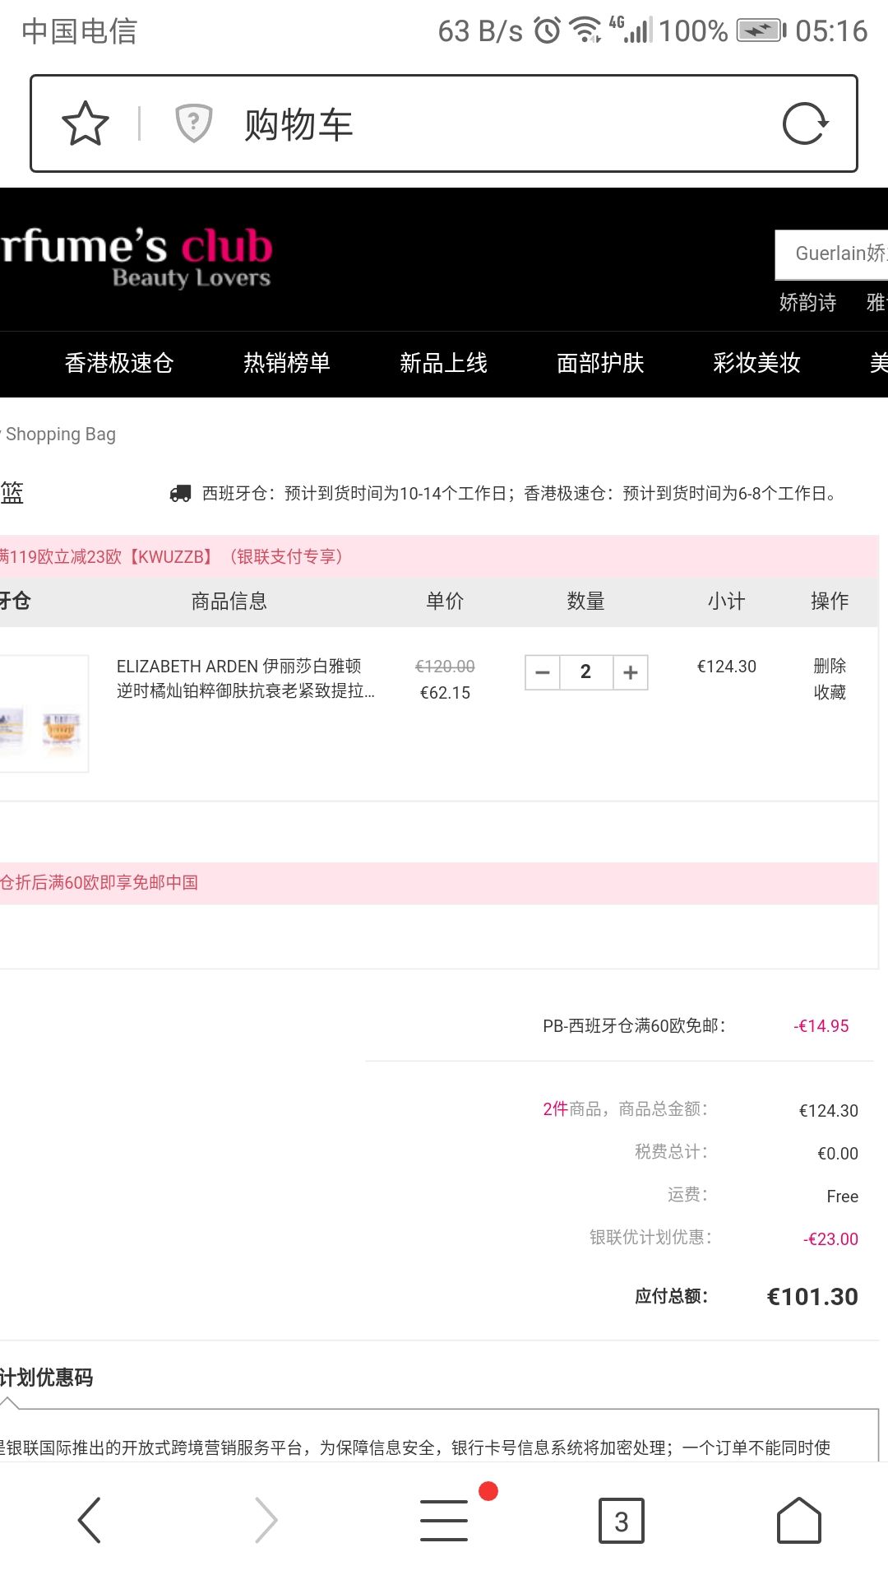Open the tabs switcher showing 3
This screenshot has width=888, height=1580.
coord(622,1520)
